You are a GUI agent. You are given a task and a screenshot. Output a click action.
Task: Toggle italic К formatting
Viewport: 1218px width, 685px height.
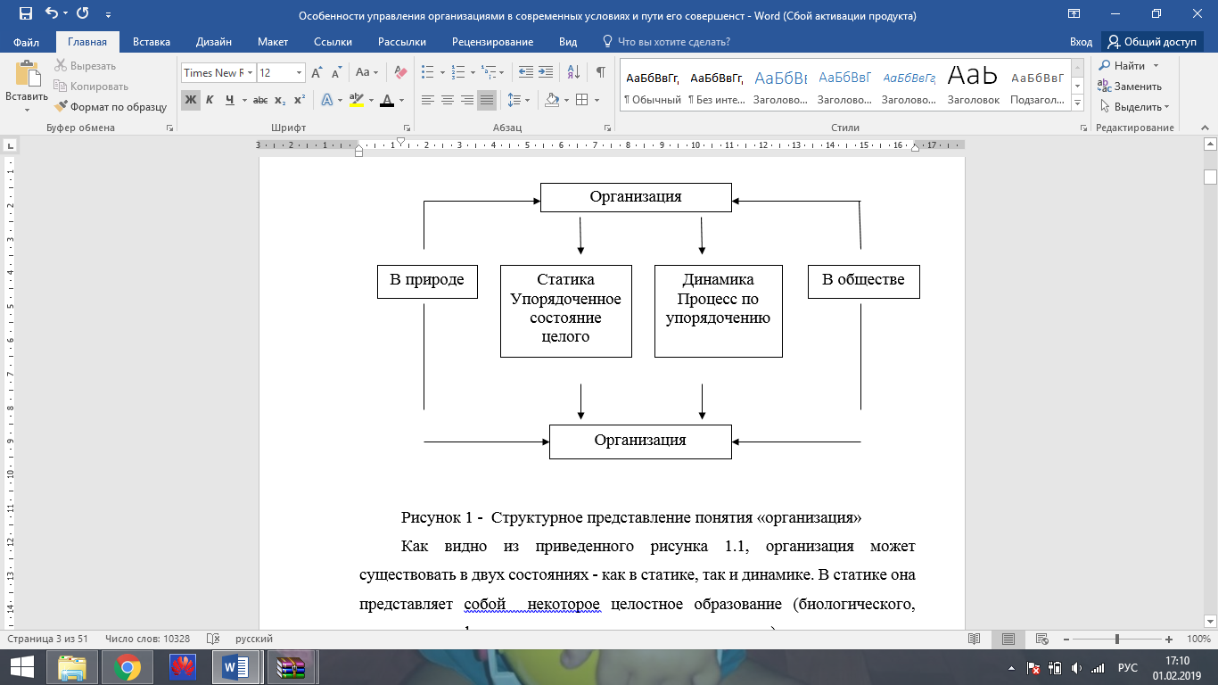coord(210,100)
